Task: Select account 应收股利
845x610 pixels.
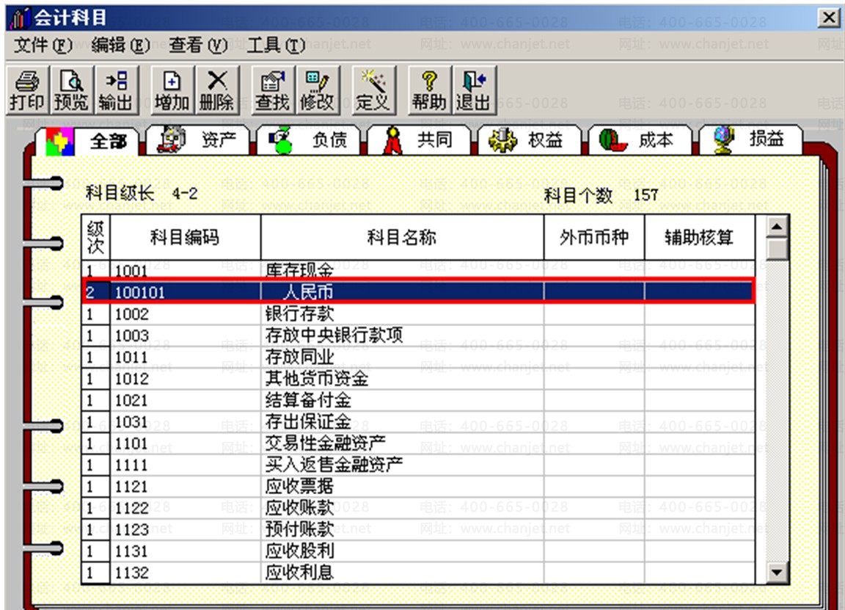Action: click(x=299, y=551)
